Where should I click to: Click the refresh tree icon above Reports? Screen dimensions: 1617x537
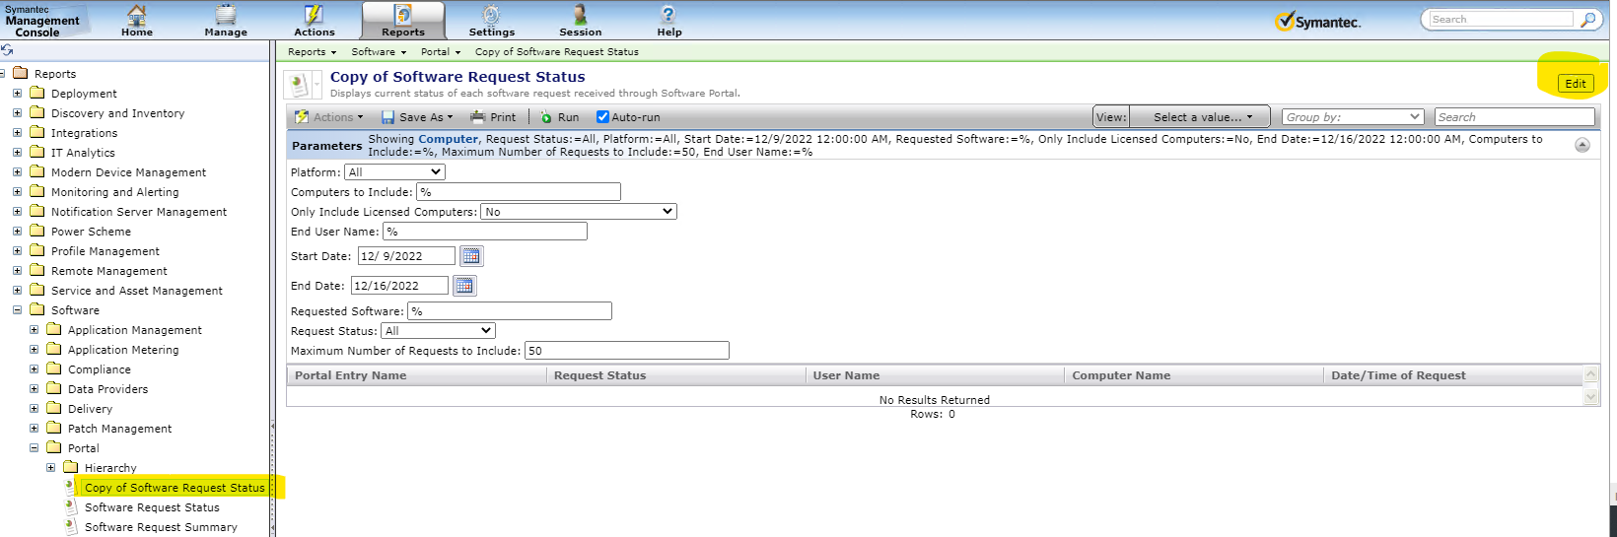tap(7, 50)
